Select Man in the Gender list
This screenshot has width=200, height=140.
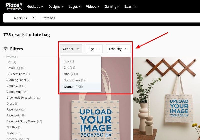[x=71, y=74]
